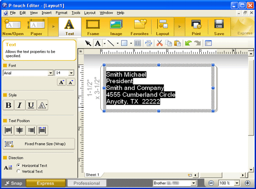The height and width of the screenshot is (189, 256).
Task: Switch to the Text properties tab
Action: tap(70, 27)
